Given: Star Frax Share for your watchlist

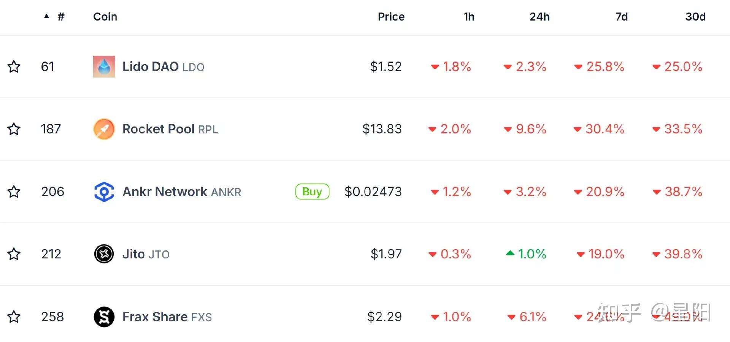Looking at the screenshot, I should point(14,316).
